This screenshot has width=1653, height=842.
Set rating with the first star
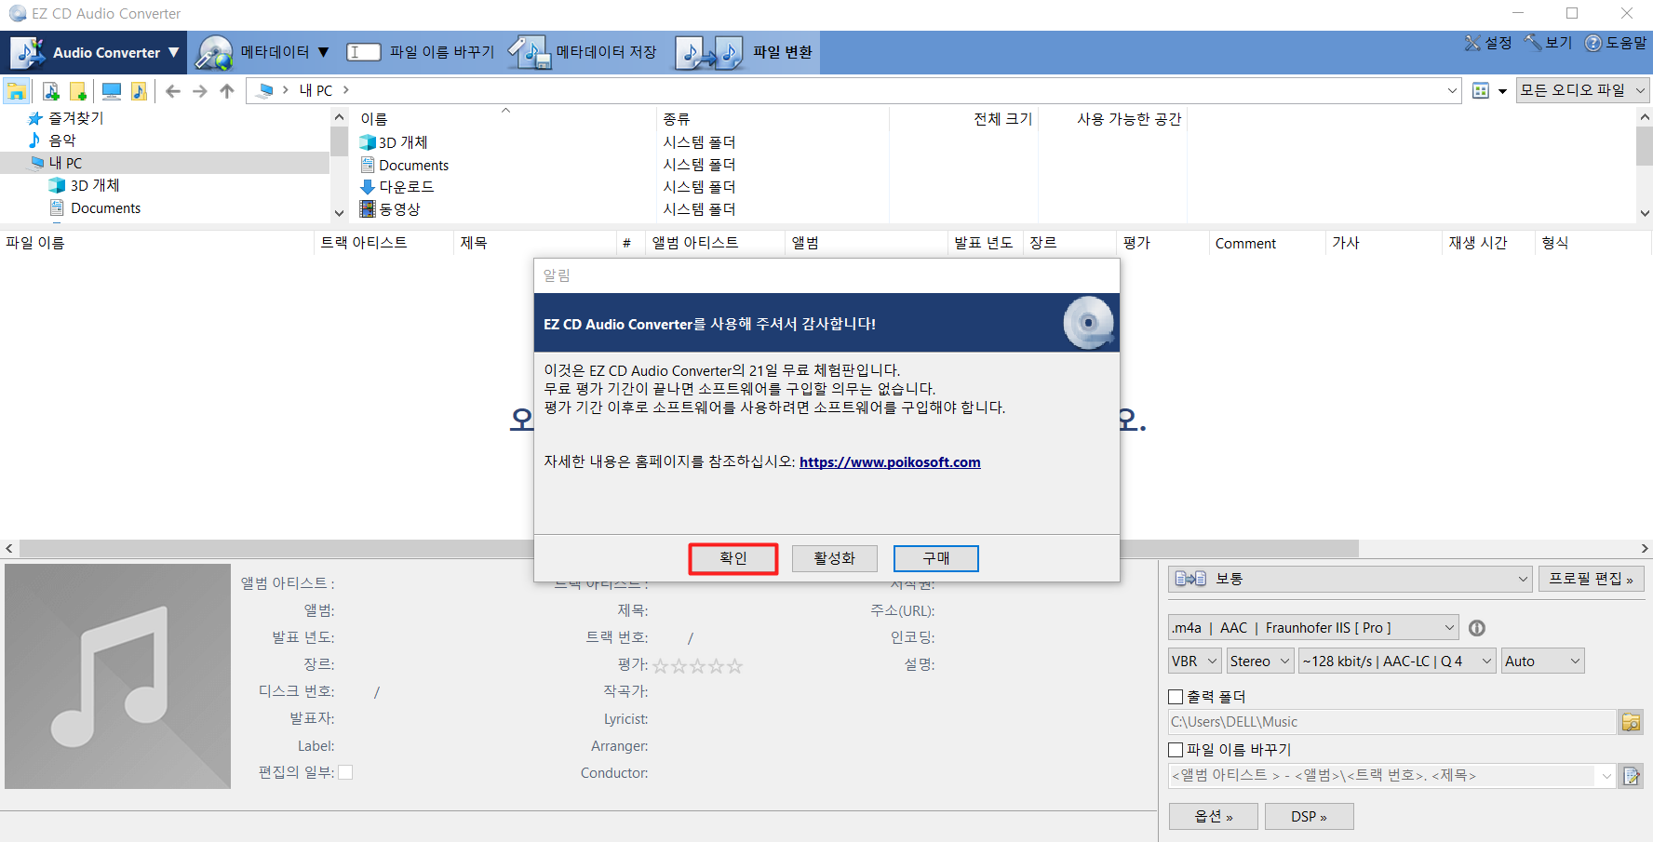pos(660,666)
